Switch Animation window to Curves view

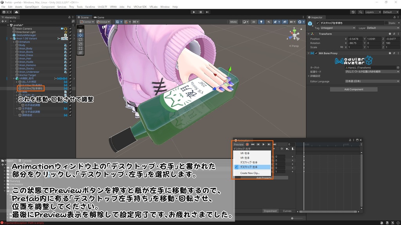click(x=287, y=211)
